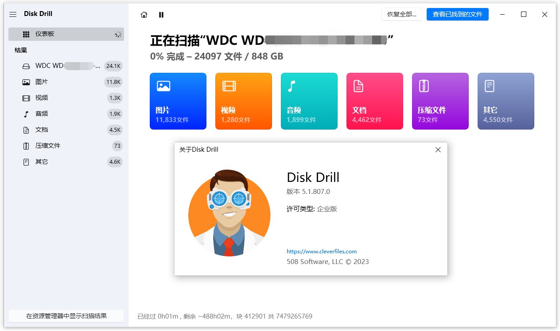
Task: Open the hamburger menu
Action: [13, 14]
